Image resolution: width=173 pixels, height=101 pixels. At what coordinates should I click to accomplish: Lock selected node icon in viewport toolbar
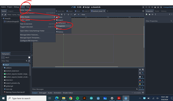68,15
